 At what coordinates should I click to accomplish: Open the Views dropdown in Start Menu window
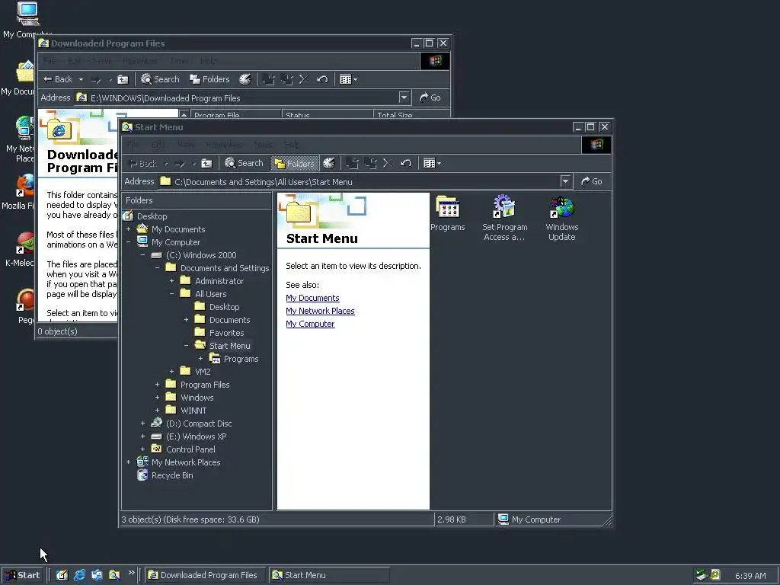coord(432,163)
